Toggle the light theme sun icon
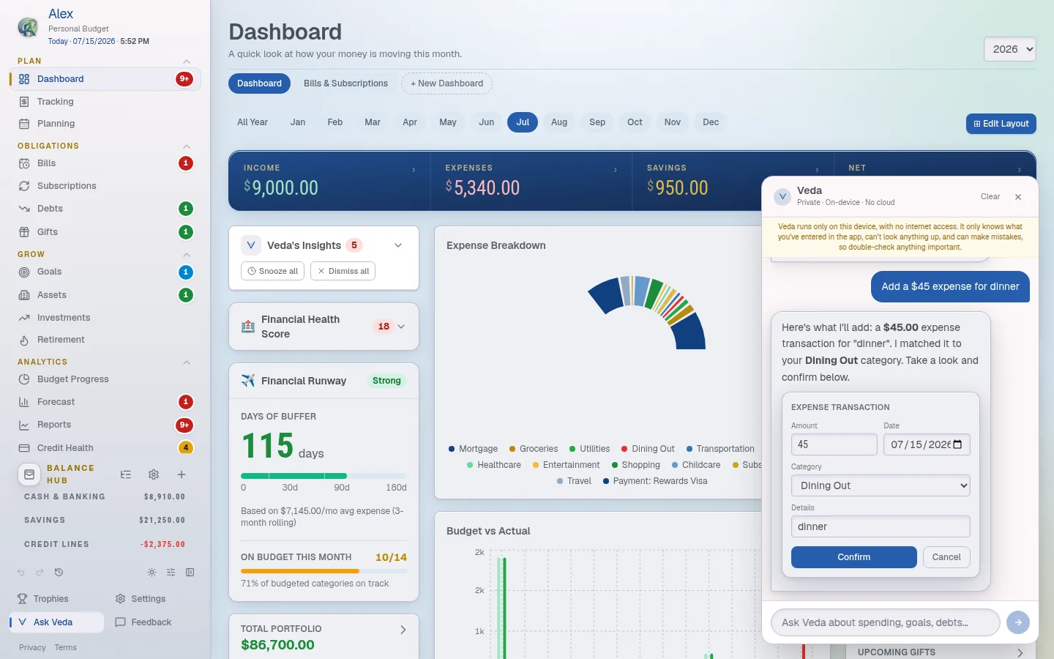Image resolution: width=1054 pixels, height=659 pixels. coord(152,573)
